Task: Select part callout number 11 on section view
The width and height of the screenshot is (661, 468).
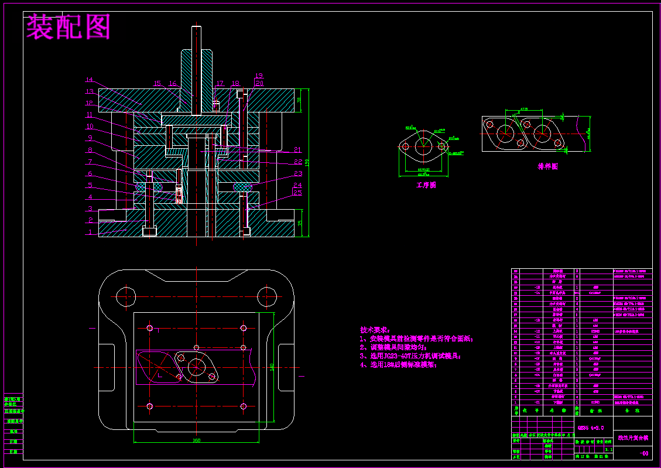Action: (x=89, y=115)
